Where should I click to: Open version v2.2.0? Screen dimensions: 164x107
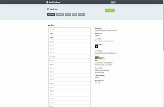point(69,72)
